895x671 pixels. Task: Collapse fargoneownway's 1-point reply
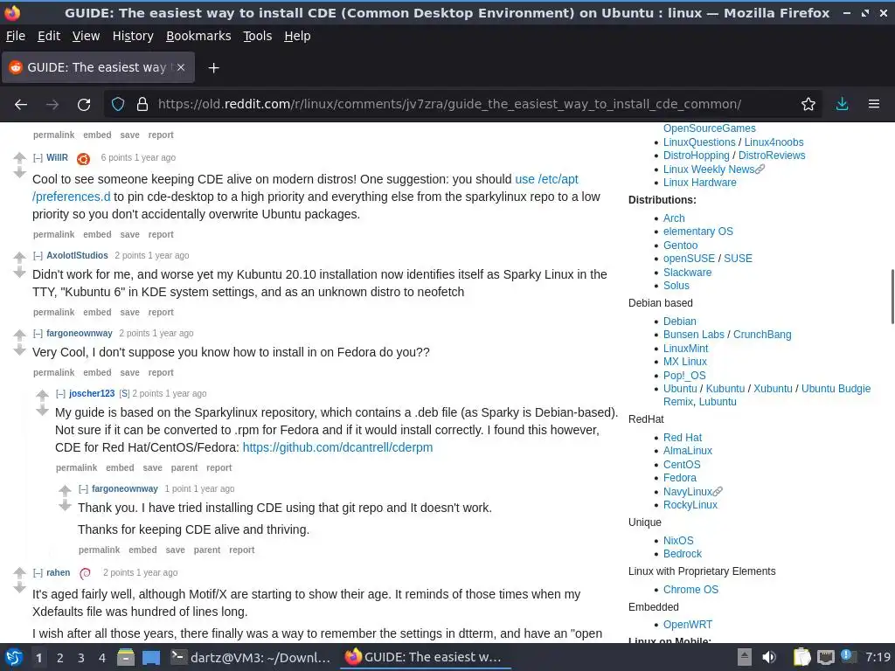pyautogui.click(x=83, y=489)
